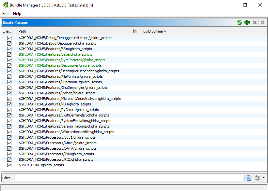Screen dimensions: 268x191
Task: Click the Build Summary column header
Action: (154, 31)
